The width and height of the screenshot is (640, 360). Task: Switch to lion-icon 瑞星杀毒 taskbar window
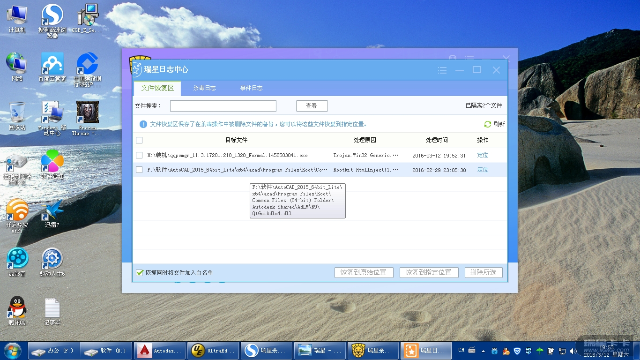(373, 351)
